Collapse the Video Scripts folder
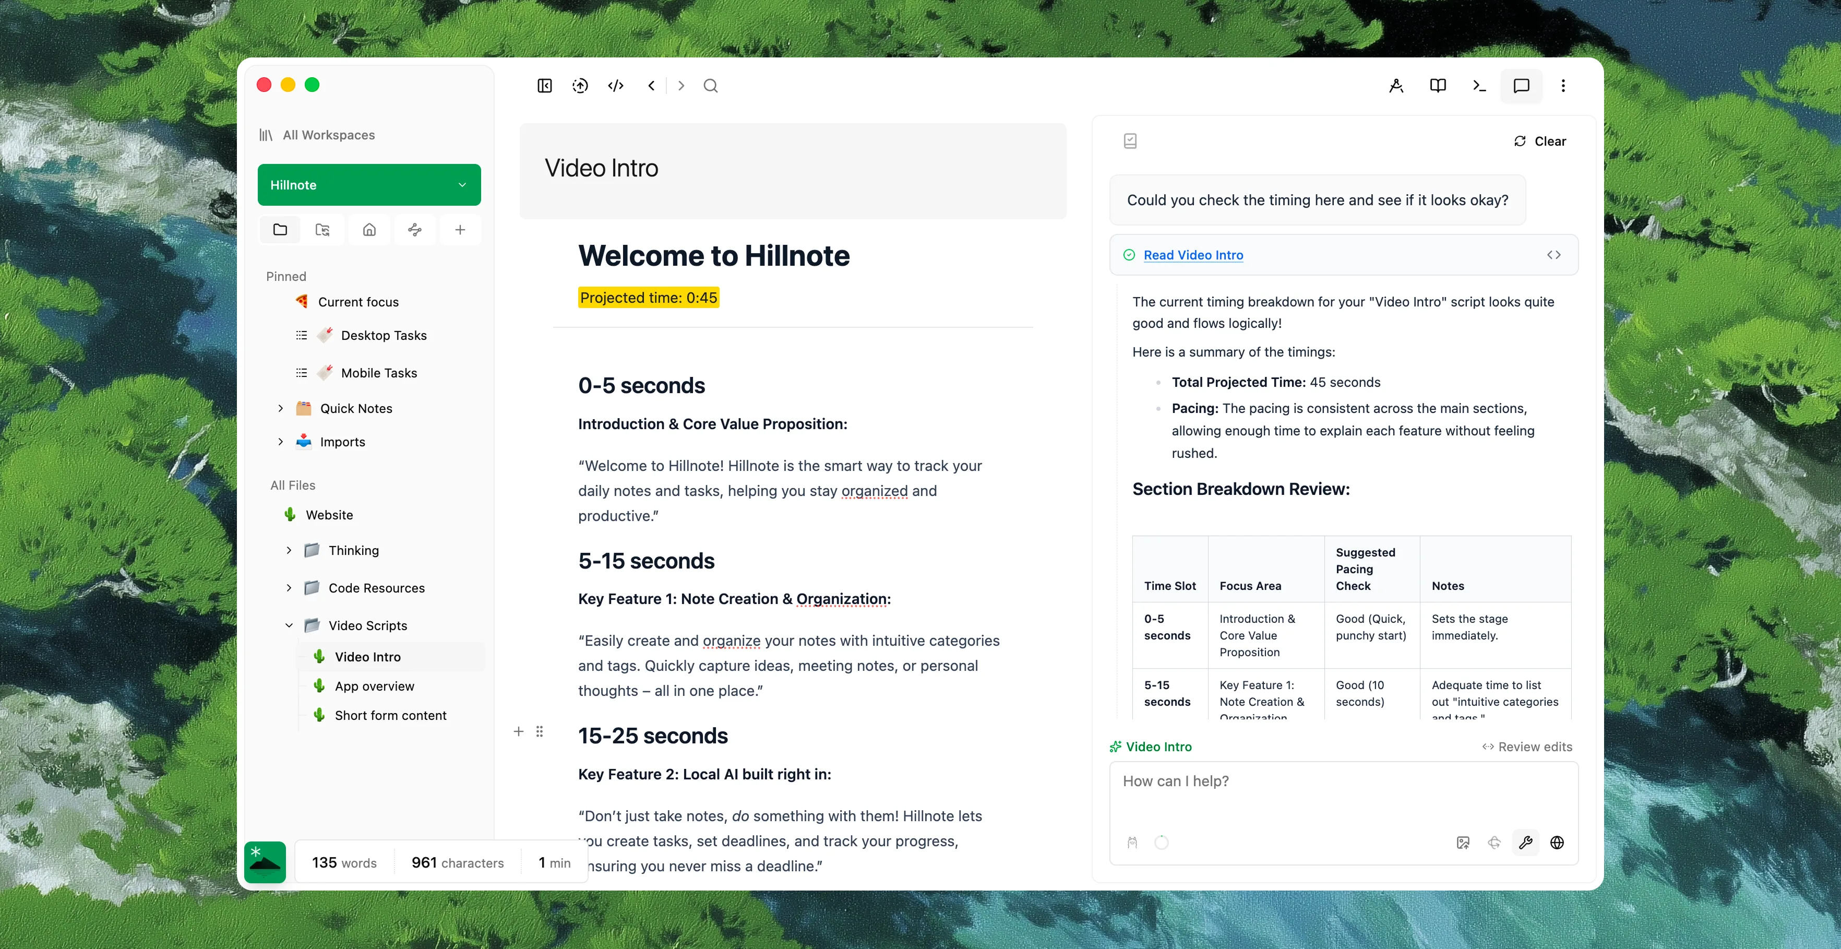Screen dimensions: 1841x949 click(x=289, y=625)
